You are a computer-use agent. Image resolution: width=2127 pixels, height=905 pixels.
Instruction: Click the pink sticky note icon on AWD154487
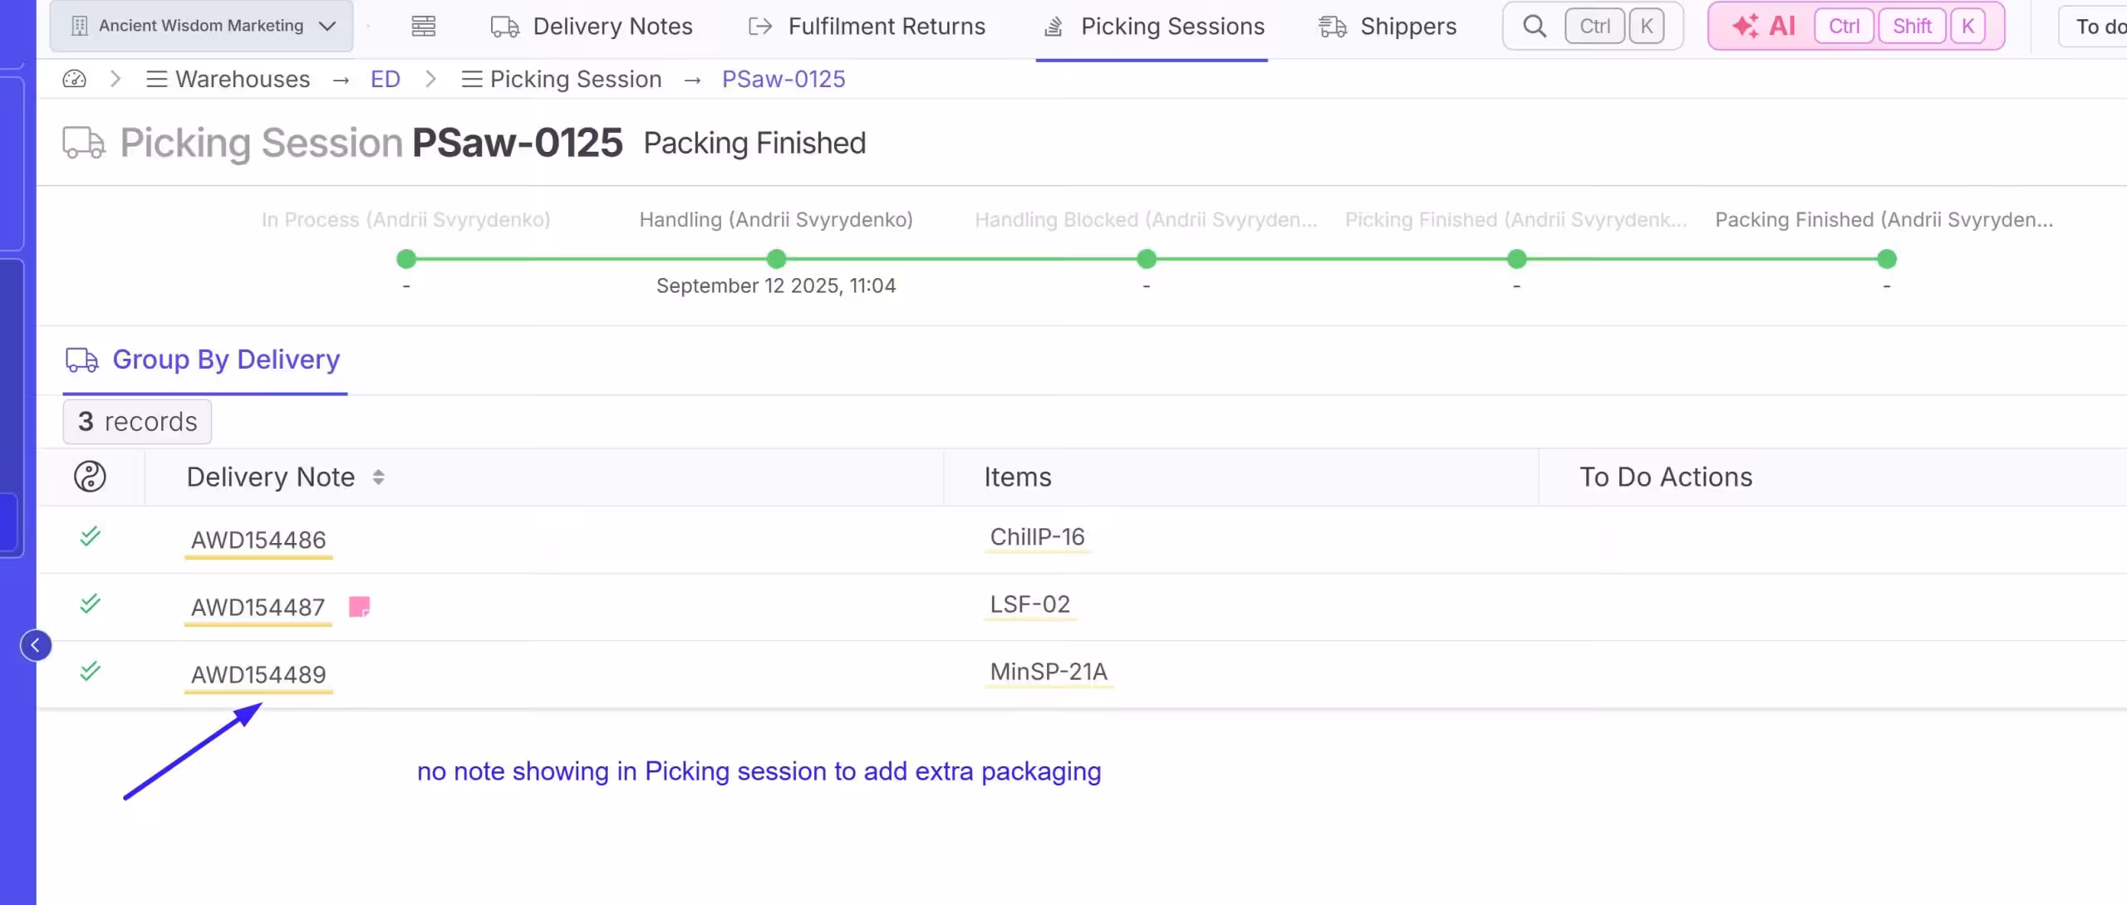(x=359, y=607)
